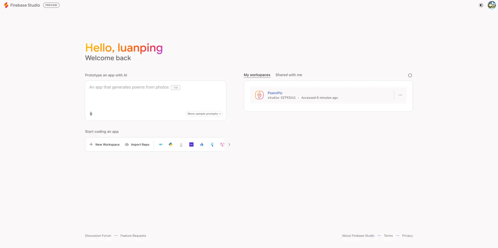Click the refresh workspaces circle

[x=410, y=75]
